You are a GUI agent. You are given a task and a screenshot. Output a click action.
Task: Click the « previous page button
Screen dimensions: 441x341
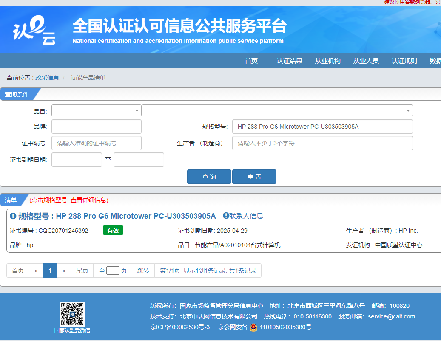[x=36, y=271]
